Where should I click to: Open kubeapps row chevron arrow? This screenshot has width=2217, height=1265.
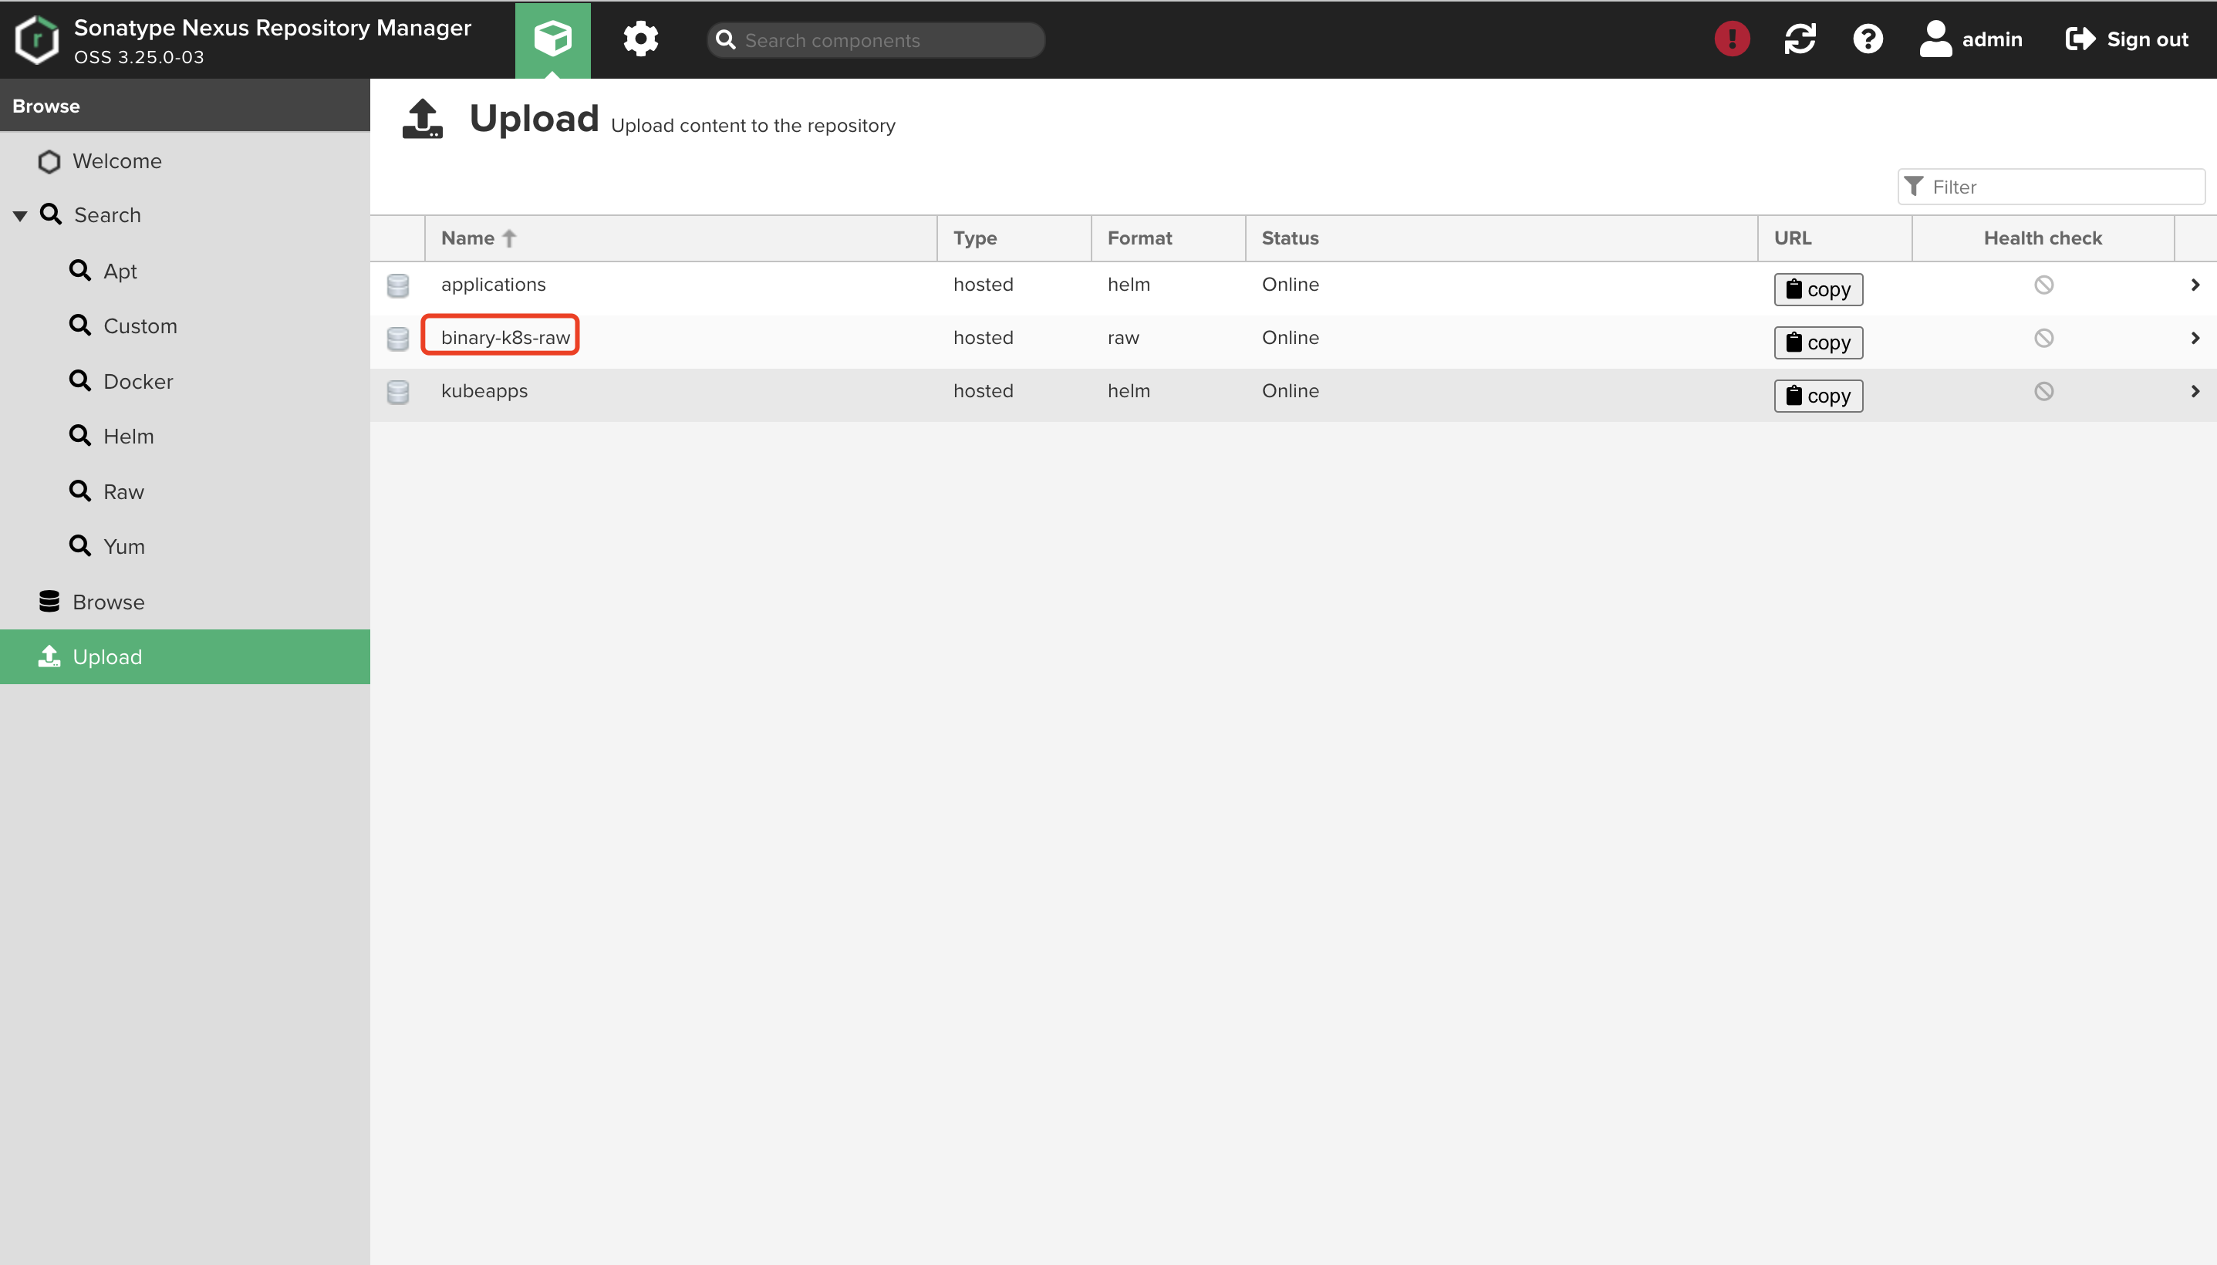click(2195, 391)
